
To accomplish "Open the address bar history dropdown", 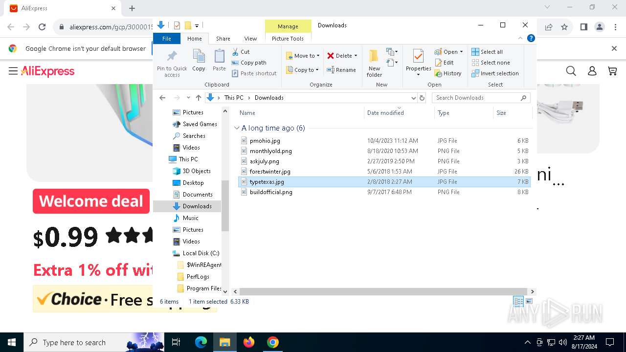I will [414, 98].
